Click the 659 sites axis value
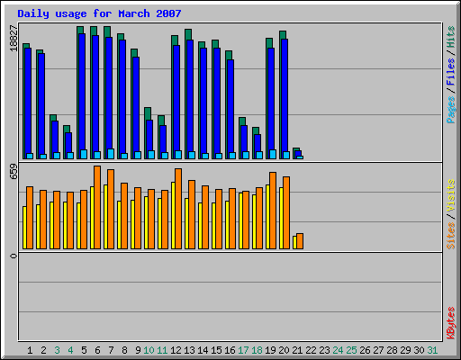461x360 pixels. tap(14, 171)
